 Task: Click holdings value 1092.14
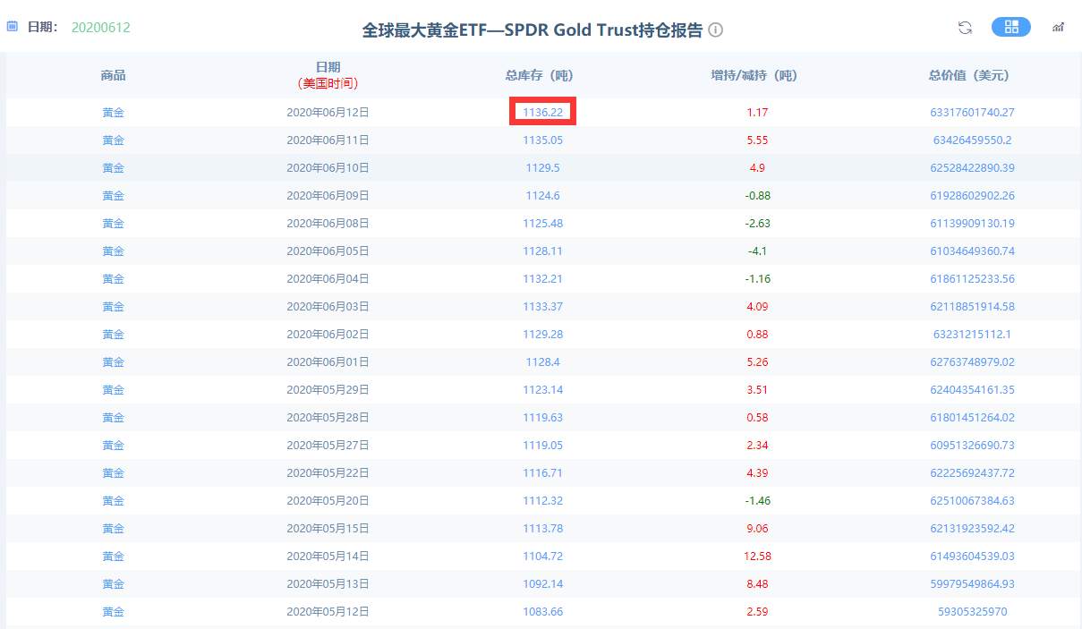tap(543, 584)
